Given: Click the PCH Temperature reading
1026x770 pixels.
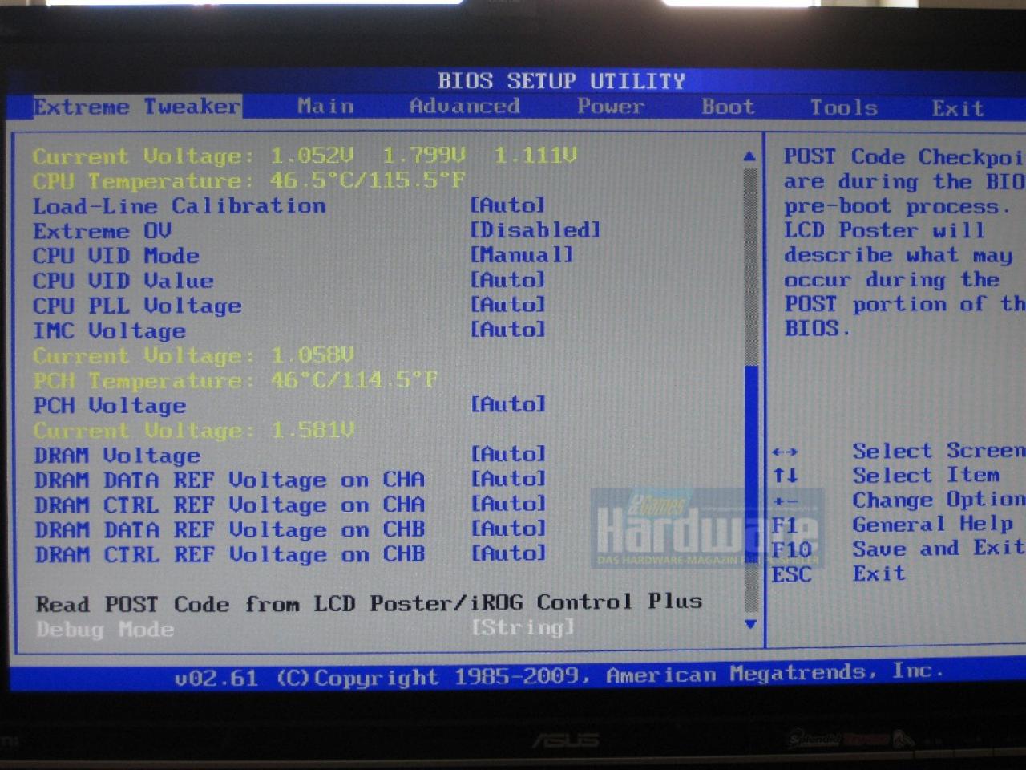Looking at the screenshot, I should pyautogui.click(x=236, y=380).
